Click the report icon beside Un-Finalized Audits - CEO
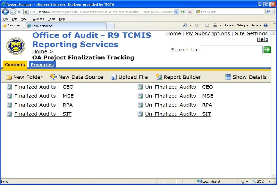Image resolution: width=277 pixels, height=192 pixels. click(x=140, y=87)
